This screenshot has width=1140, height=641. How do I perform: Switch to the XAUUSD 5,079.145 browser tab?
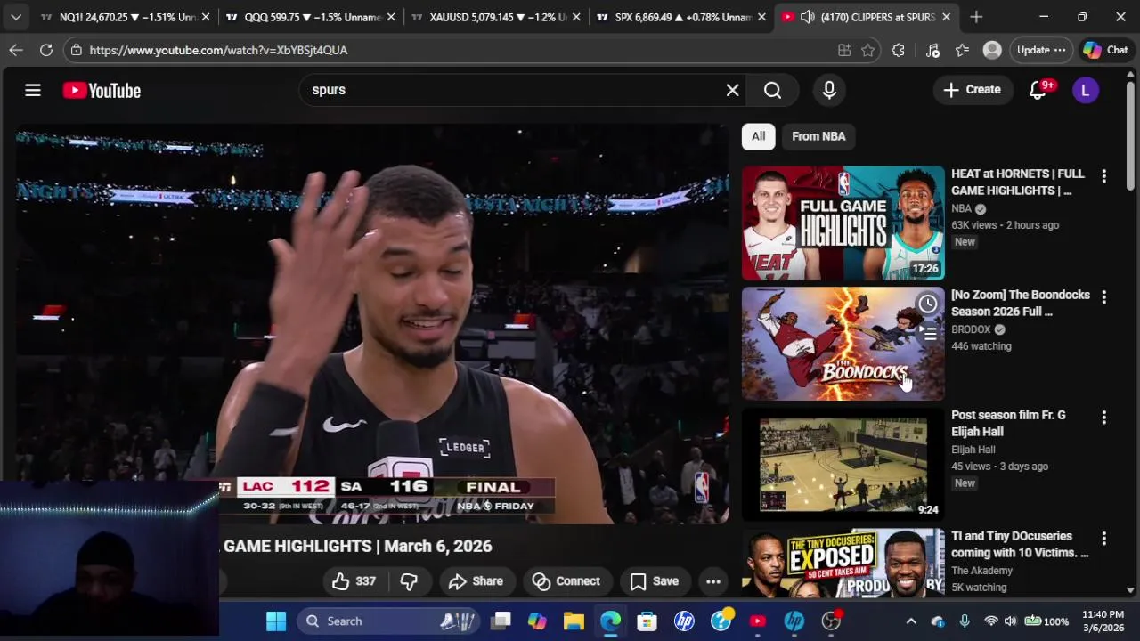click(x=495, y=17)
